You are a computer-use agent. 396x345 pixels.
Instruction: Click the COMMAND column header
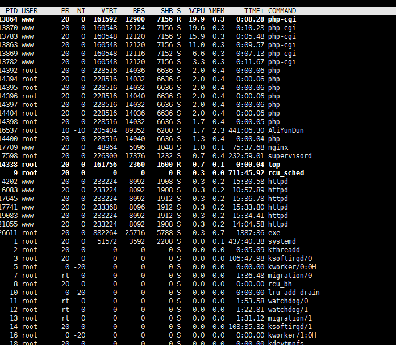[x=282, y=11]
